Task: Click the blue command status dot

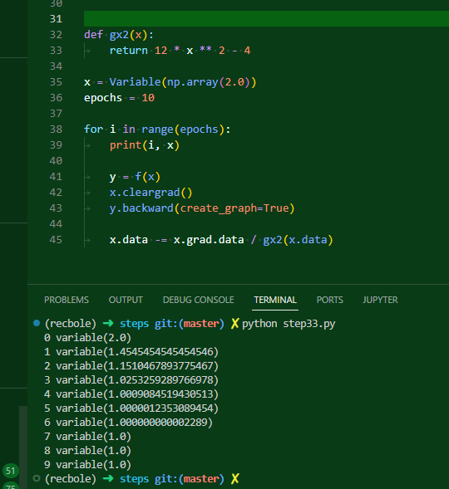Action: tap(37, 323)
